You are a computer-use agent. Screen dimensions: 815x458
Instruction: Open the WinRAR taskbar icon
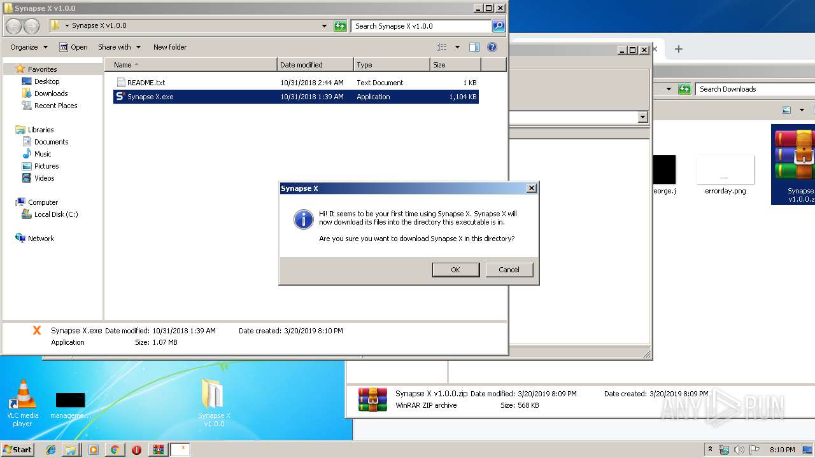pyautogui.click(x=158, y=450)
